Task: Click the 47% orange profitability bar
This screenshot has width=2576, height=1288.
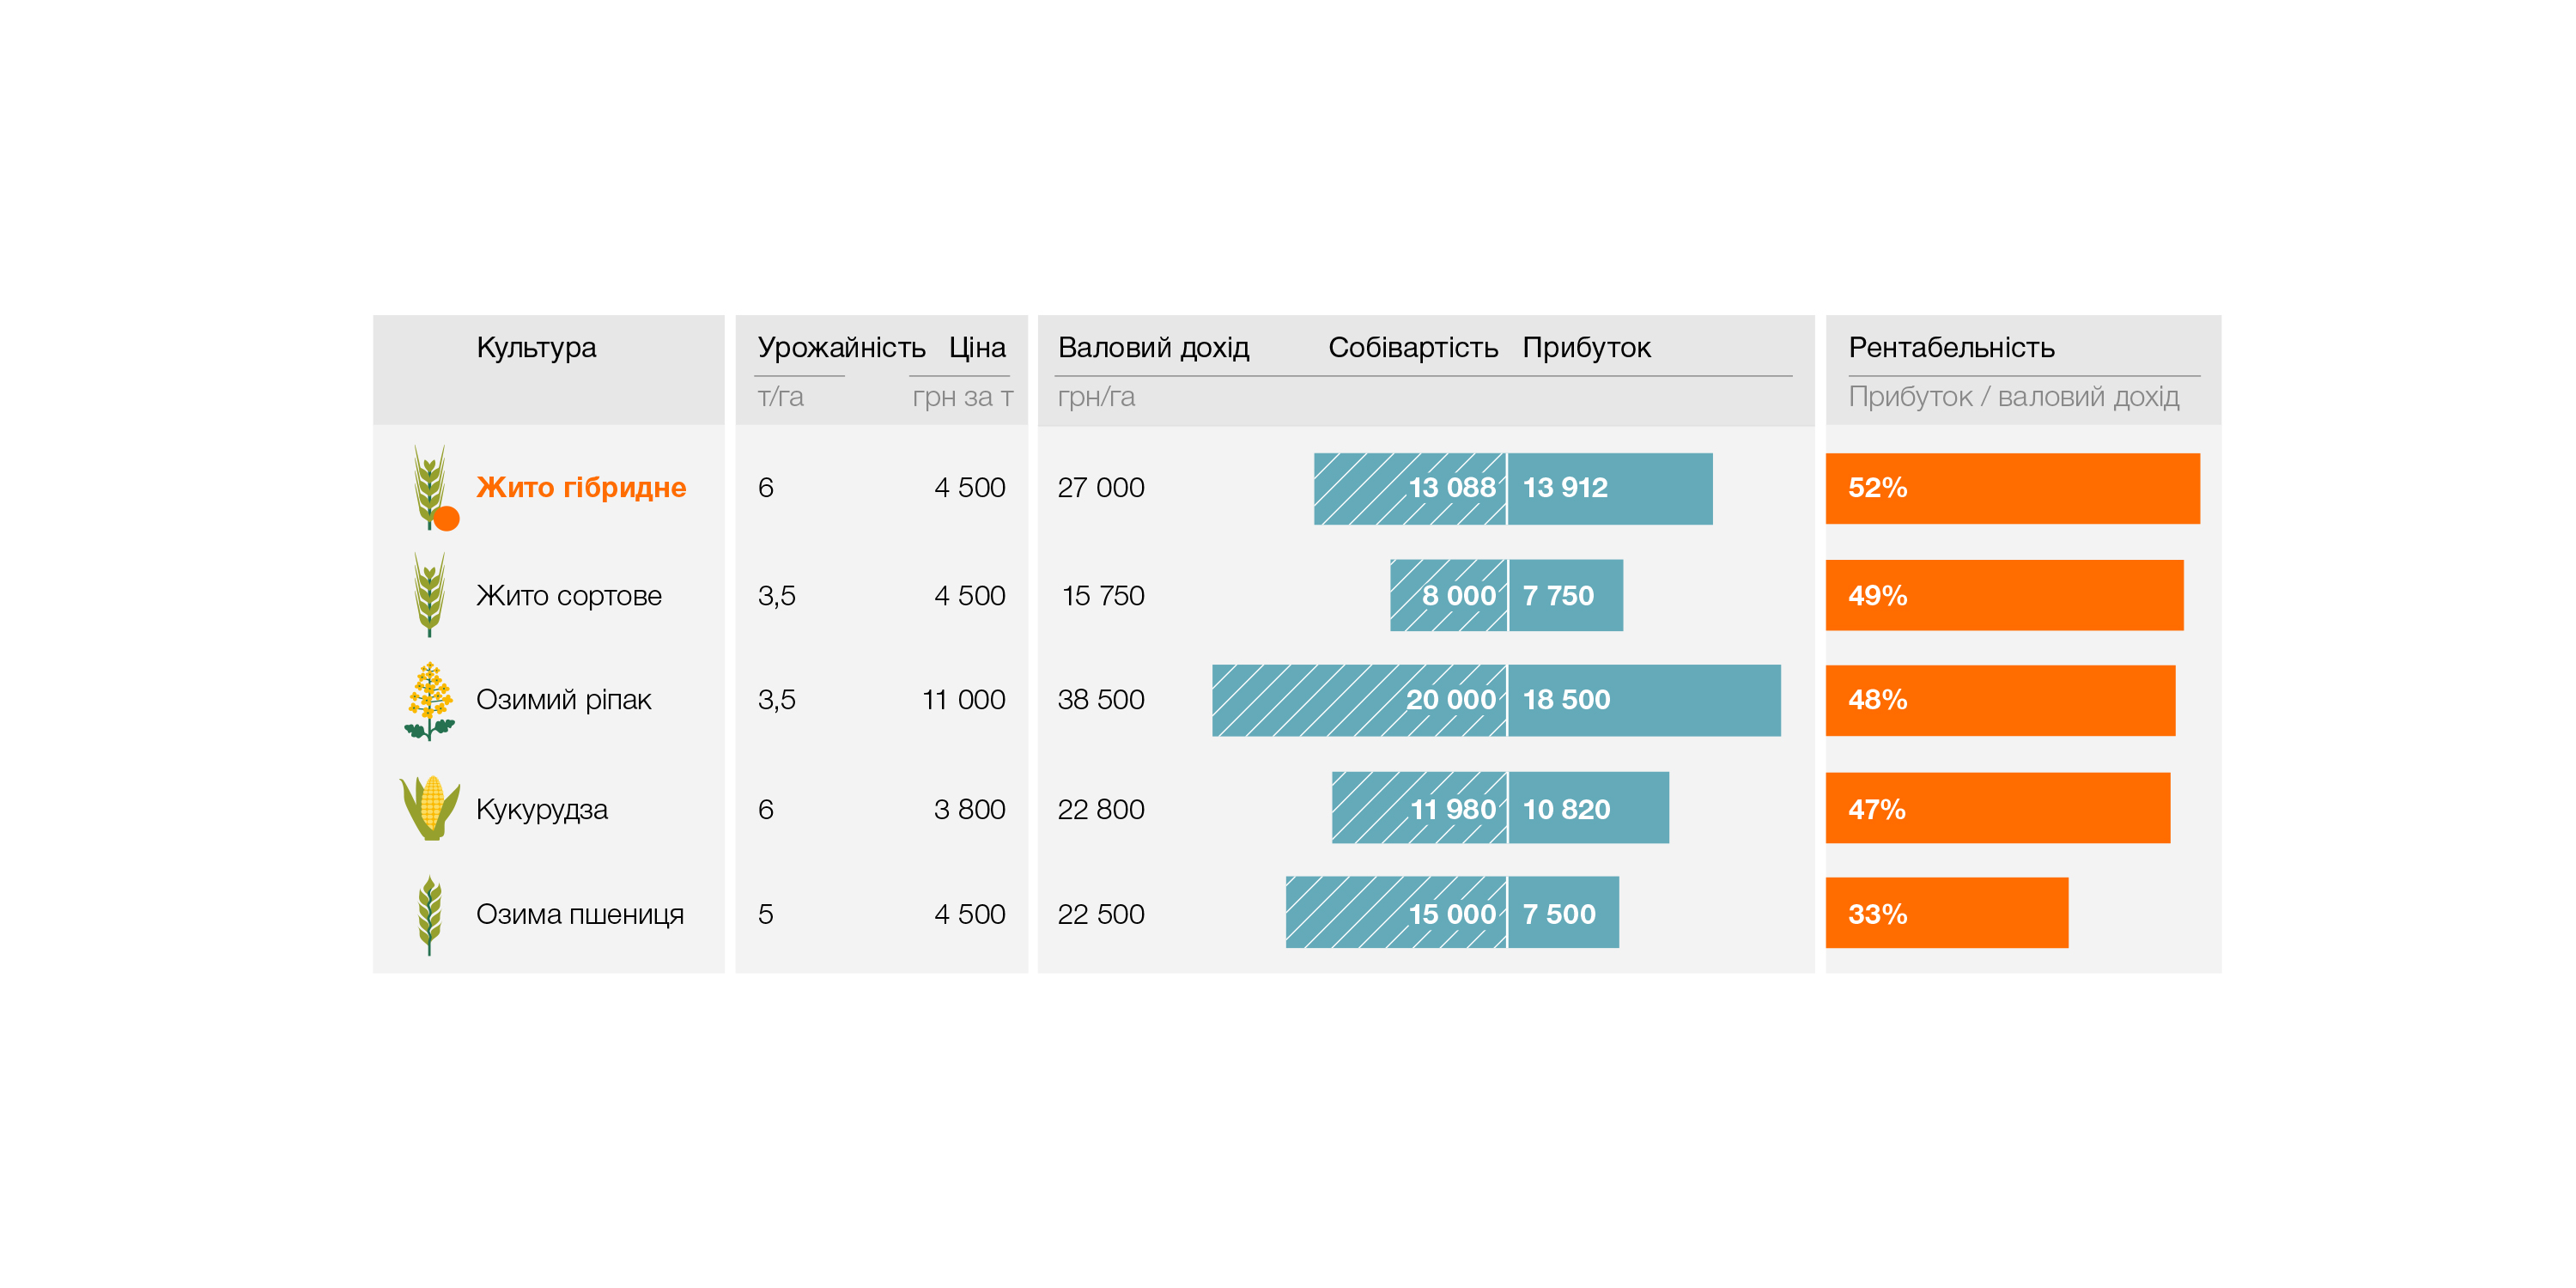Action: pyautogui.click(x=1997, y=807)
